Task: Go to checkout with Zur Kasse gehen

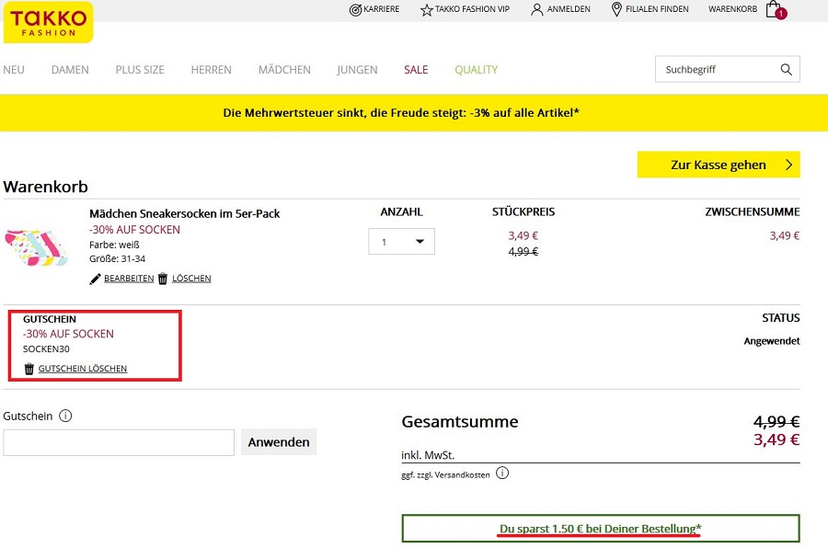Action: [719, 165]
